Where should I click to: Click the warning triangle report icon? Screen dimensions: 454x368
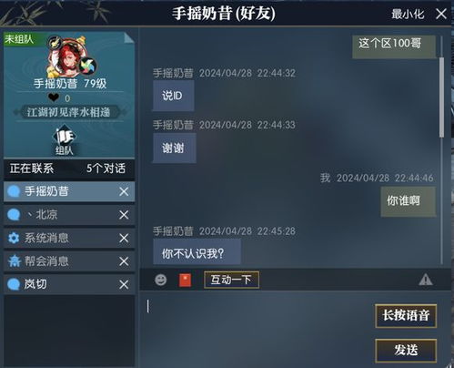426,280
